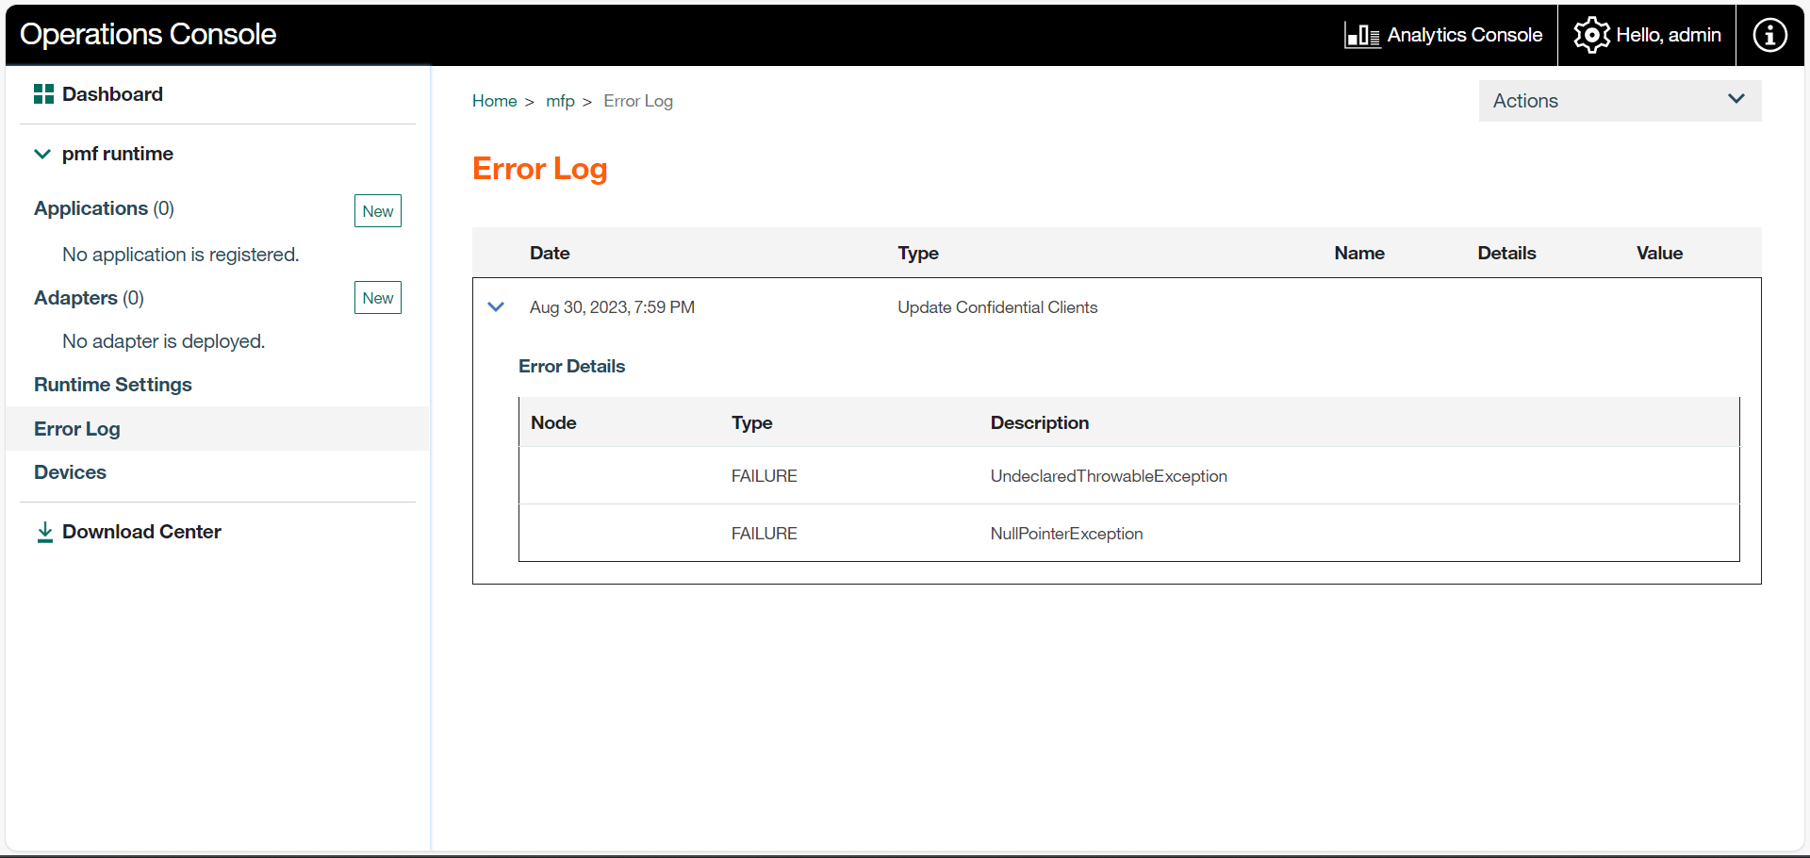Open Download Center
Screen dimensions: 1810x858
(141, 532)
